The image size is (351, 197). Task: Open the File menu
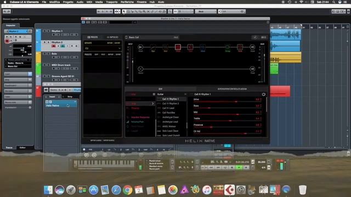click(x=44, y=2)
